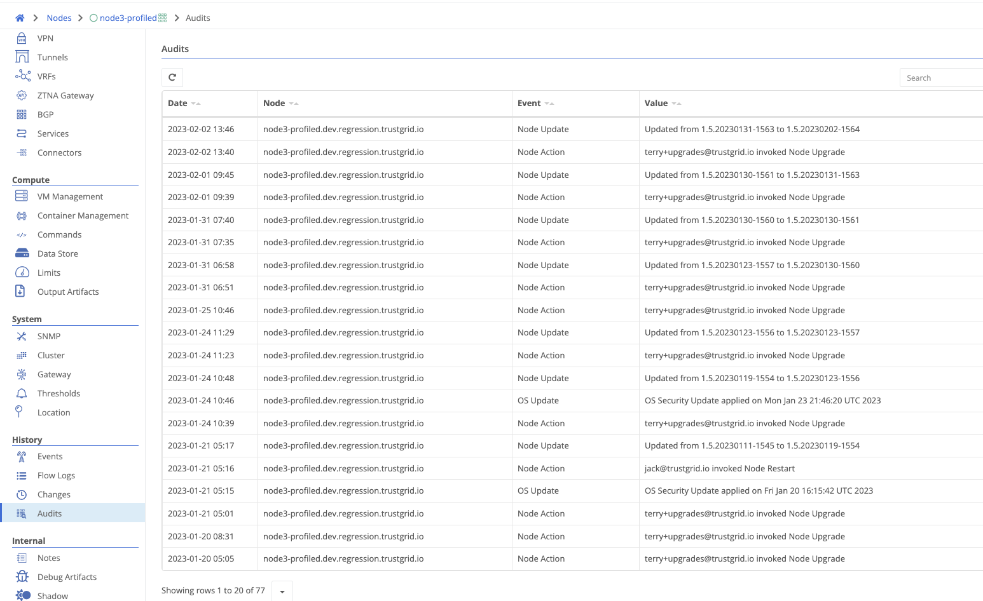
Task: Click the Location pin icon
Action: [x=19, y=412]
